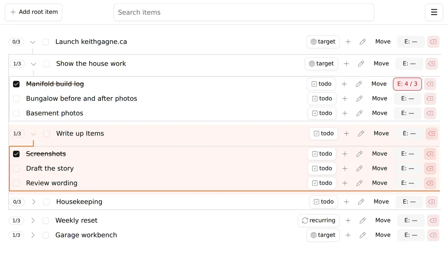
Task: Tick the Review wording checkbox
Action: pos(16,183)
